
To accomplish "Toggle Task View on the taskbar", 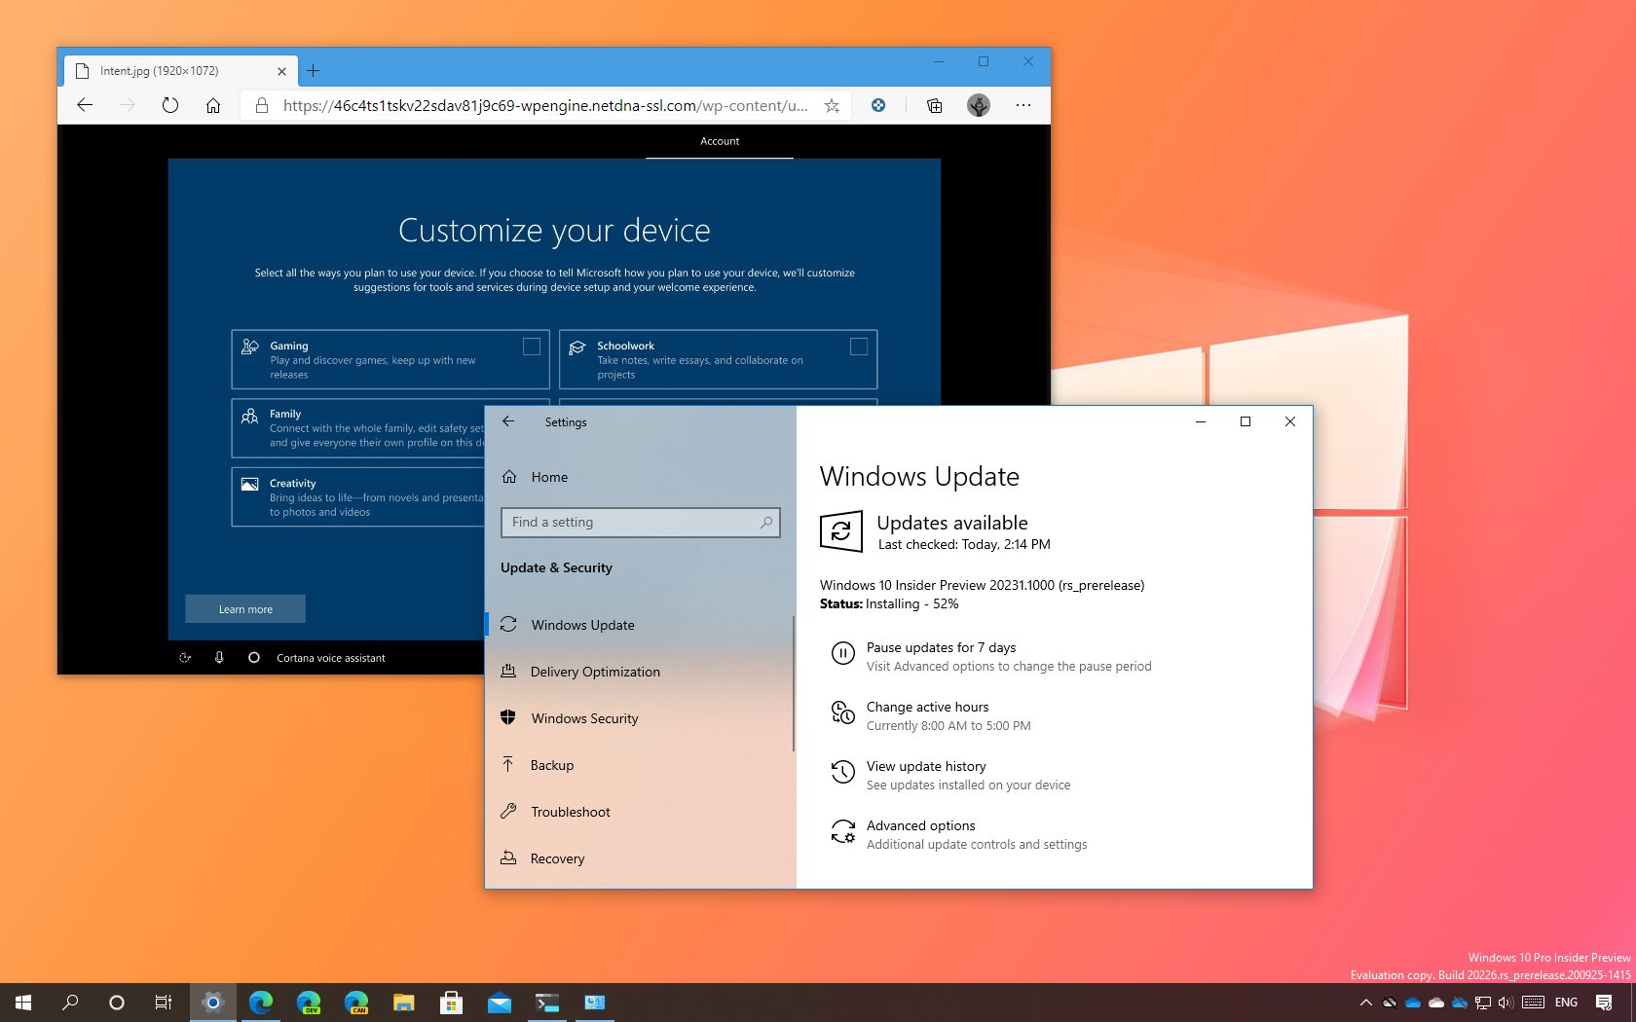I will [x=163, y=1002].
